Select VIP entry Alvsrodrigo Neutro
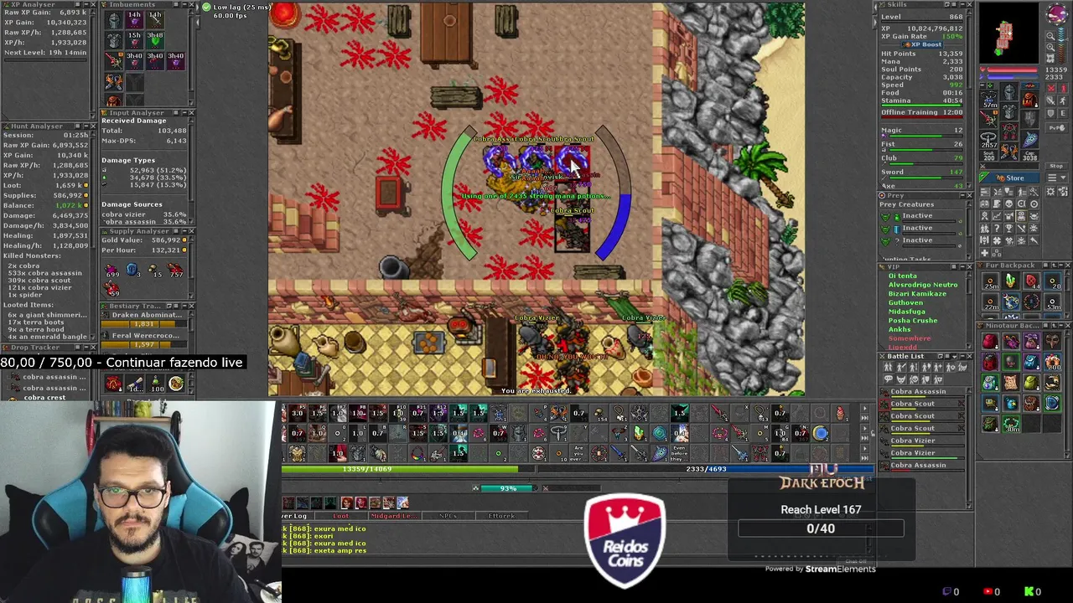1073x603 pixels. [923, 285]
